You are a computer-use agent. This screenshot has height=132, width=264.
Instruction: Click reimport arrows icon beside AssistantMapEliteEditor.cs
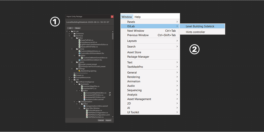point(110,93)
